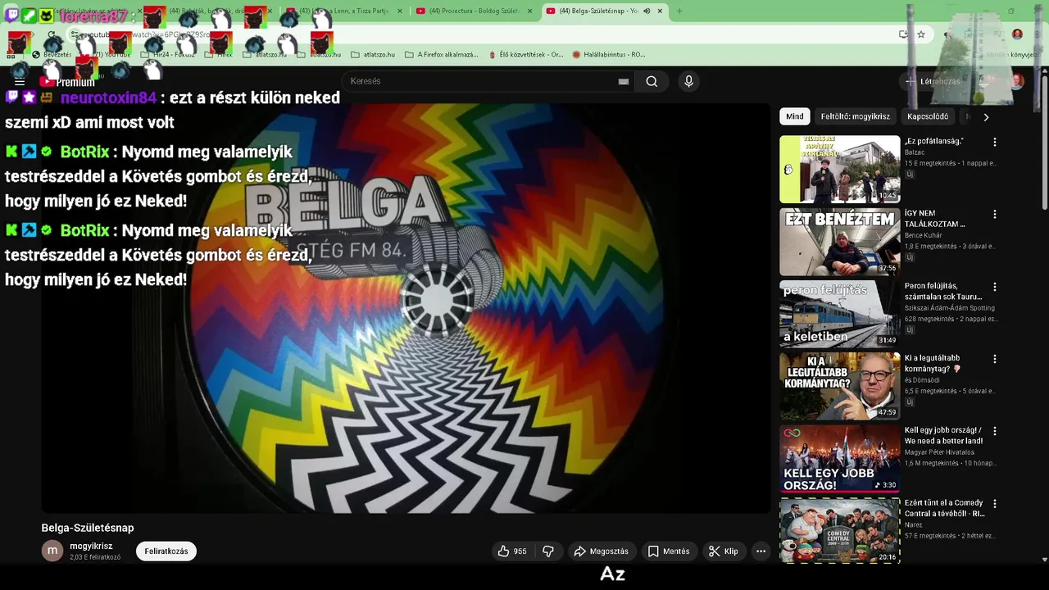This screenshot has height=590, width=1049.
Task: Open the Balzac channel name
Action: coord(915,152)
